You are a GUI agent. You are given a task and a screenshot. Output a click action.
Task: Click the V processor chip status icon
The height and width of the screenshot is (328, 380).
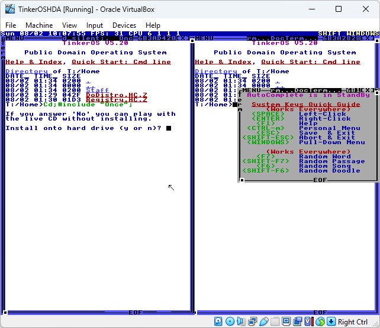click(x=308, y=321)
